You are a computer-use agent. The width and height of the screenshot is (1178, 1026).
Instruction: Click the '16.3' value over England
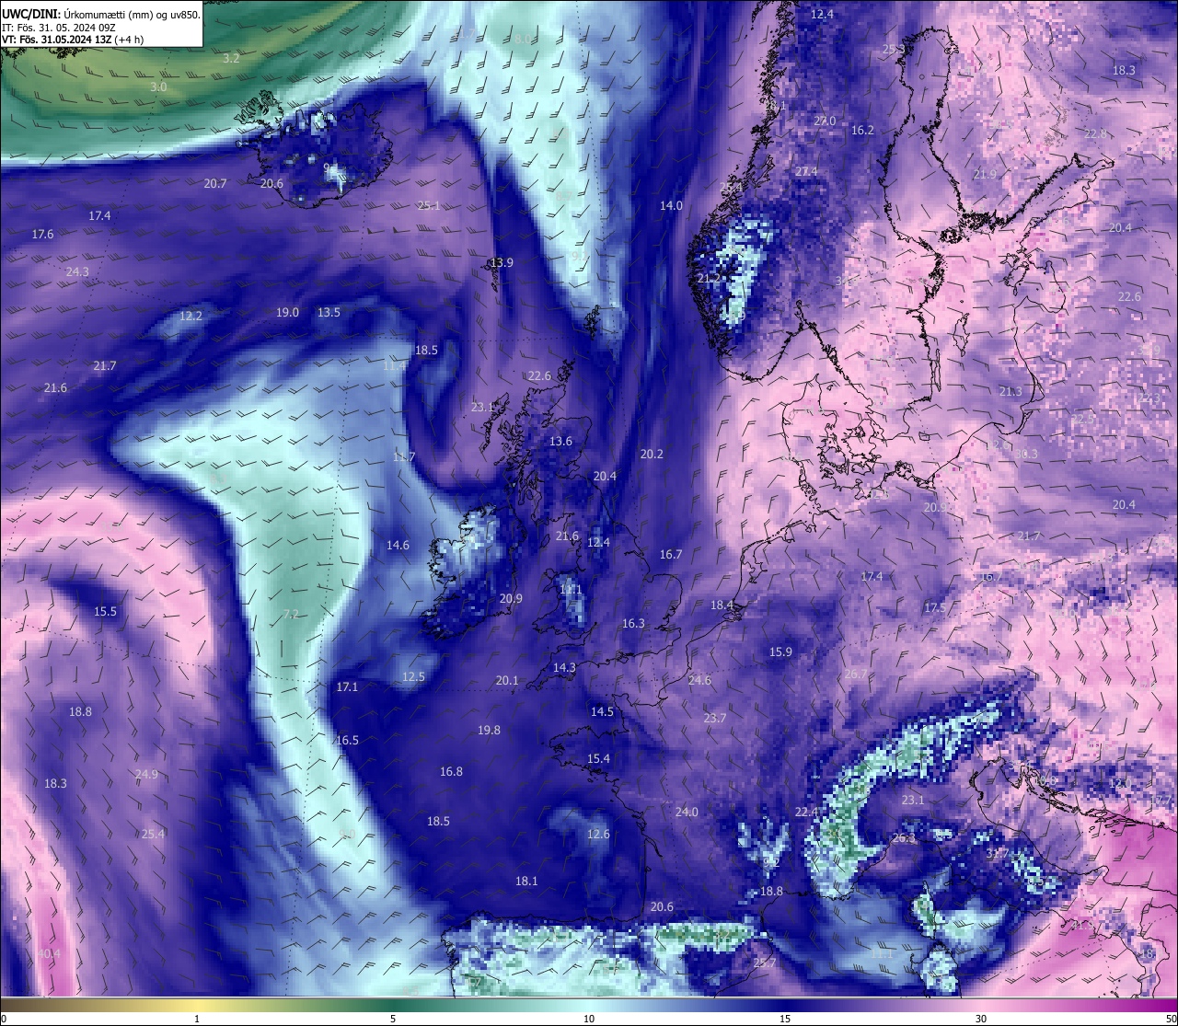633,624
